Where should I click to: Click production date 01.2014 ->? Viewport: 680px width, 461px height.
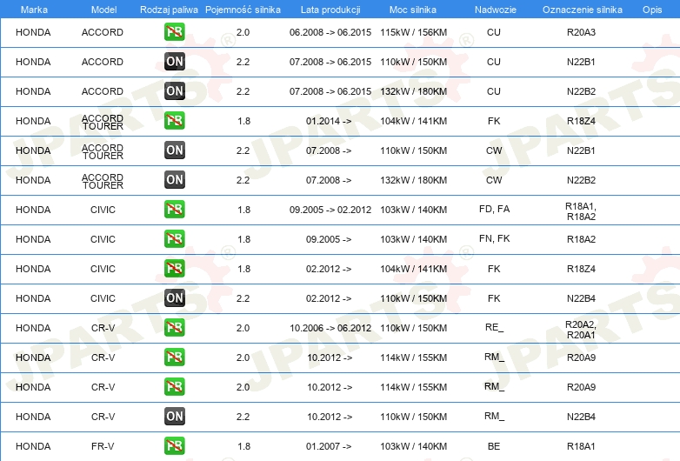[x=329, y=121]
